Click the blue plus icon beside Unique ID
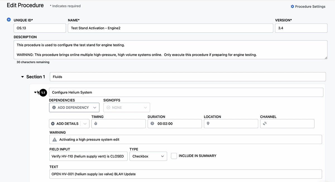The width and height of the screenshot is (335, 182). (x=9, y=20)
